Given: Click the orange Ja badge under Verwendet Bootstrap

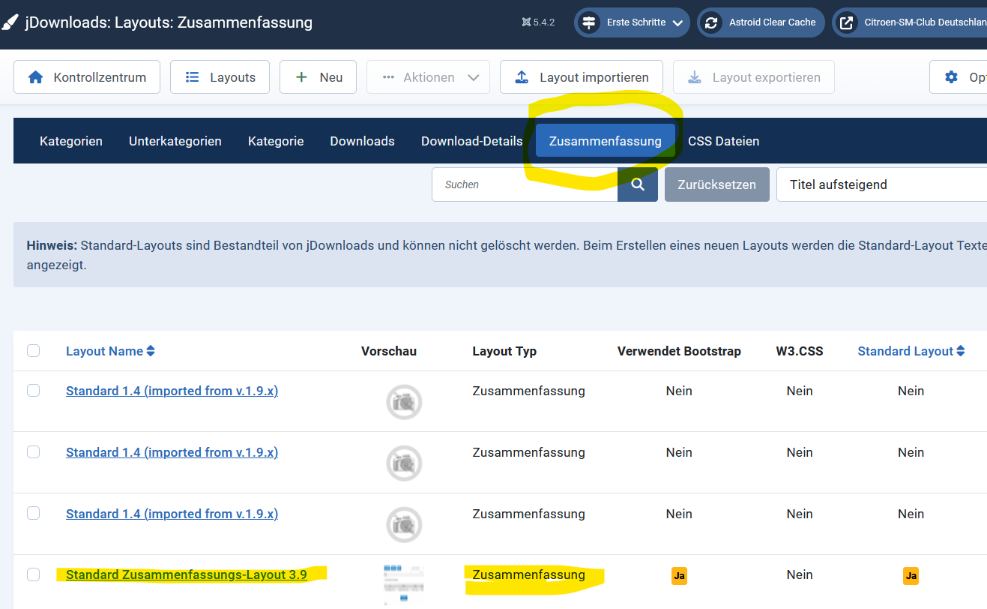Looking at the screenshot, I should [679, 575].
